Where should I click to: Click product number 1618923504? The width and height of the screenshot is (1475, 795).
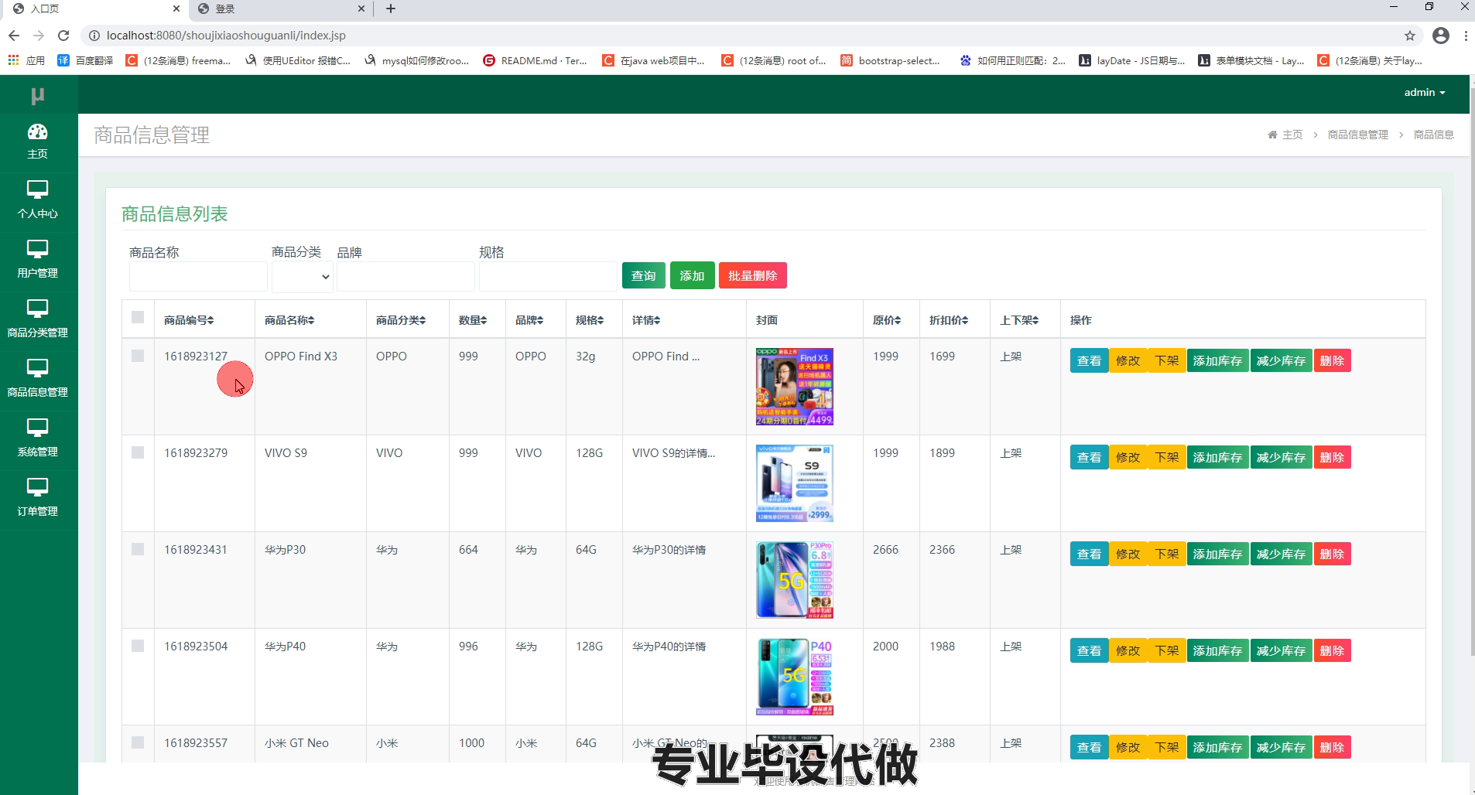[x=196, y=647]
